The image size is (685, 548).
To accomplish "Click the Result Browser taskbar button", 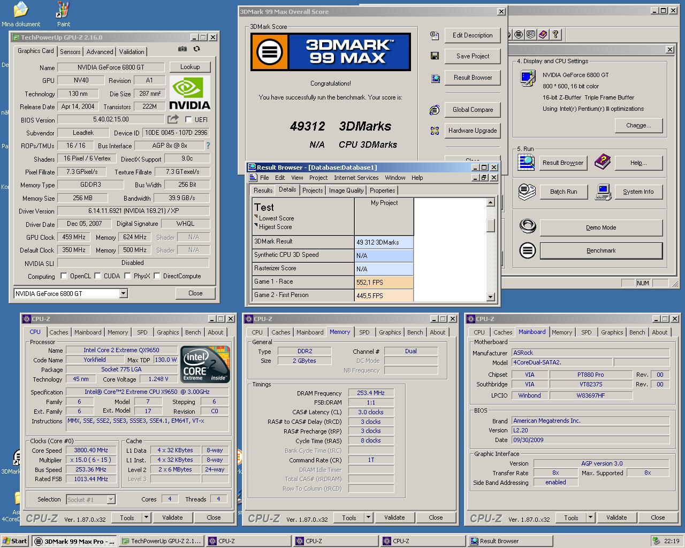I will 509,541.
